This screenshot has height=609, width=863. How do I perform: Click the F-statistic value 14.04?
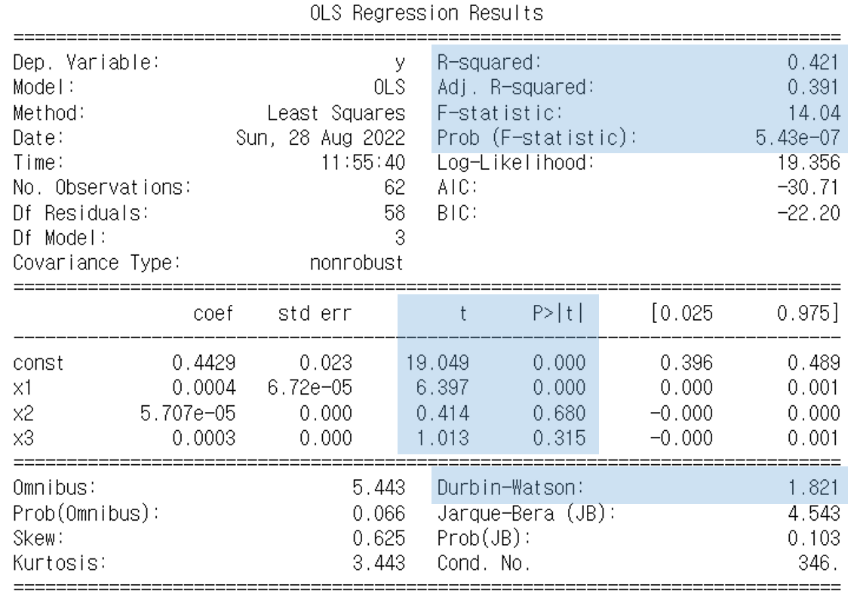click(x=814, y=112)
